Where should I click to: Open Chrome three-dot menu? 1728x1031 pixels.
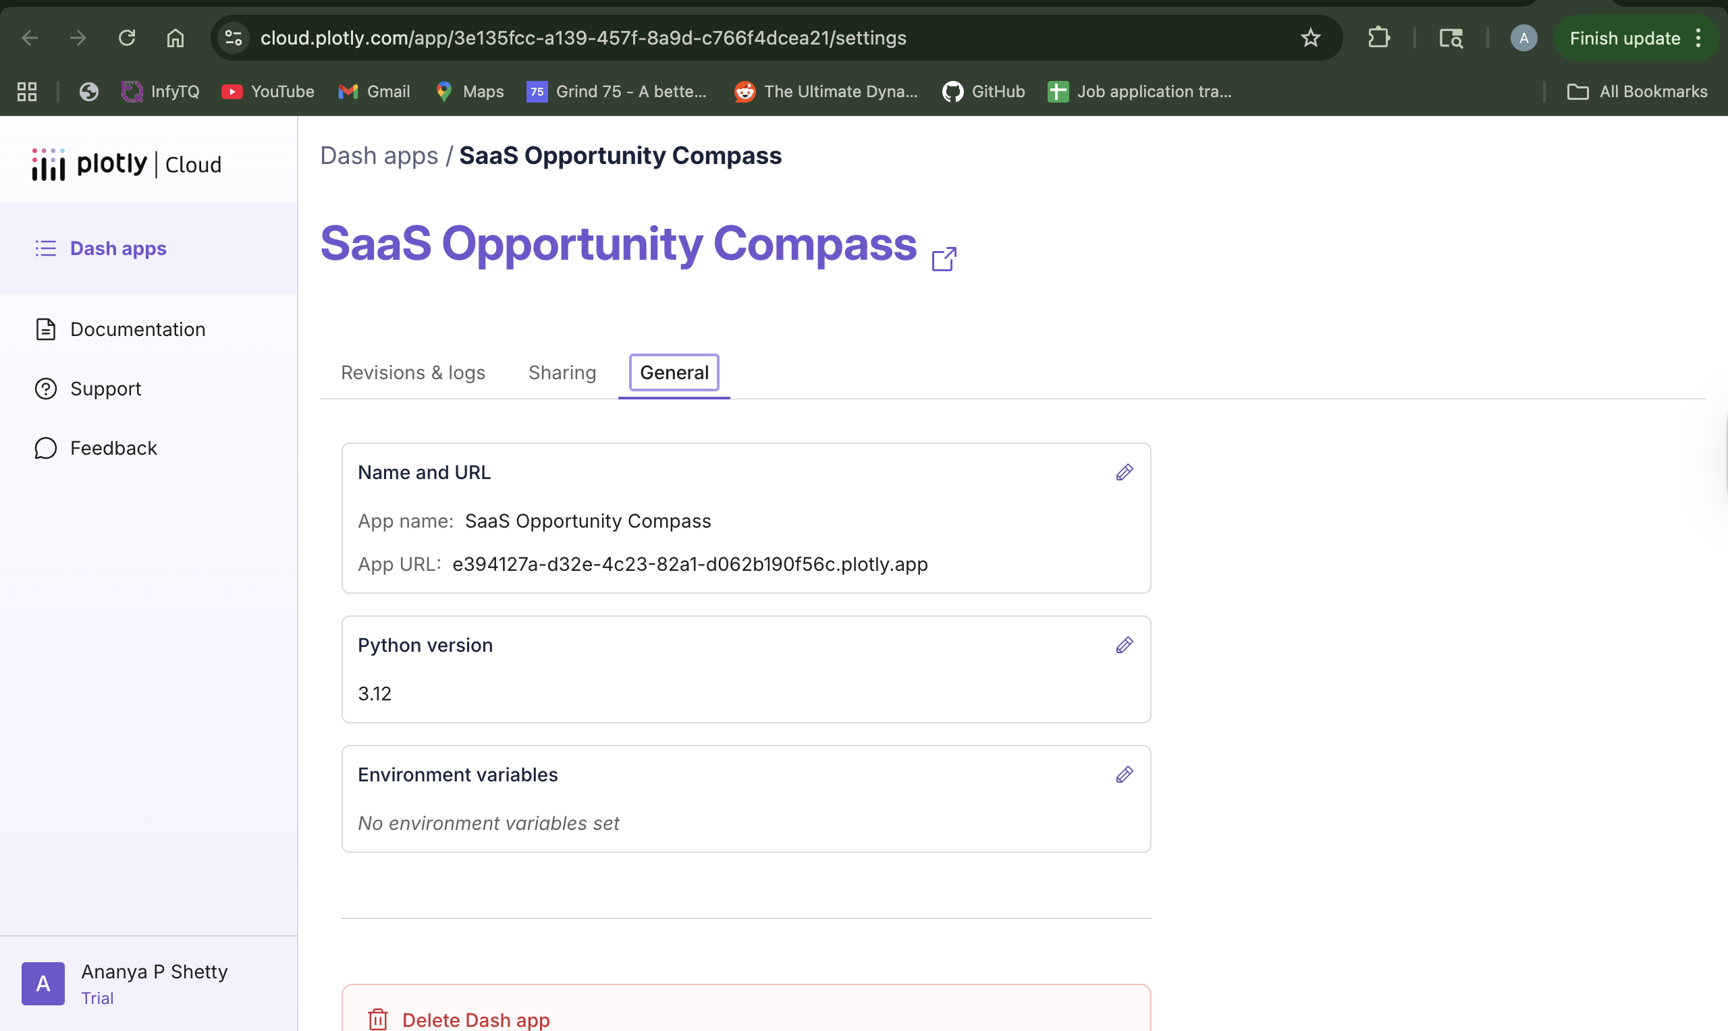pyautogui.click(x=1698, y=38)
